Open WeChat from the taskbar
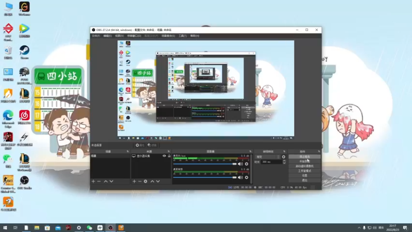Viewport: 412px width, 232px height. (89, 228)
